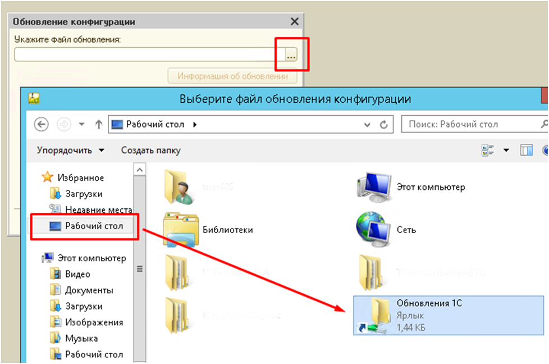
Task: Click Создать папку button
Action: pyautogui.click(x=151, y=151)
